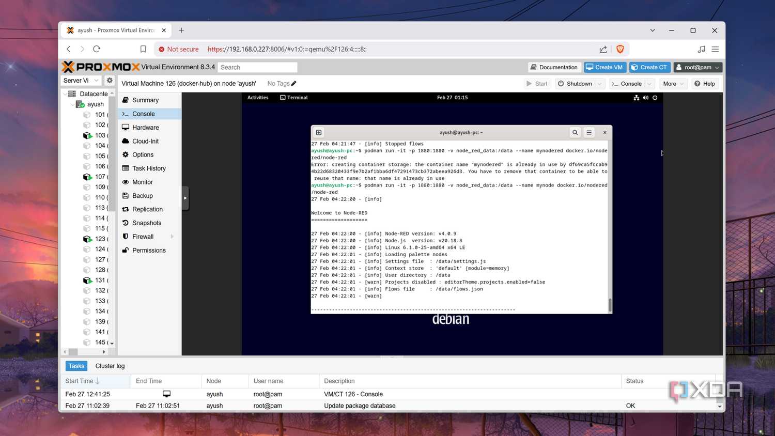This screenshot has width=775, height=436.
Task: Click the Create CT button
Action: point(649,67)
